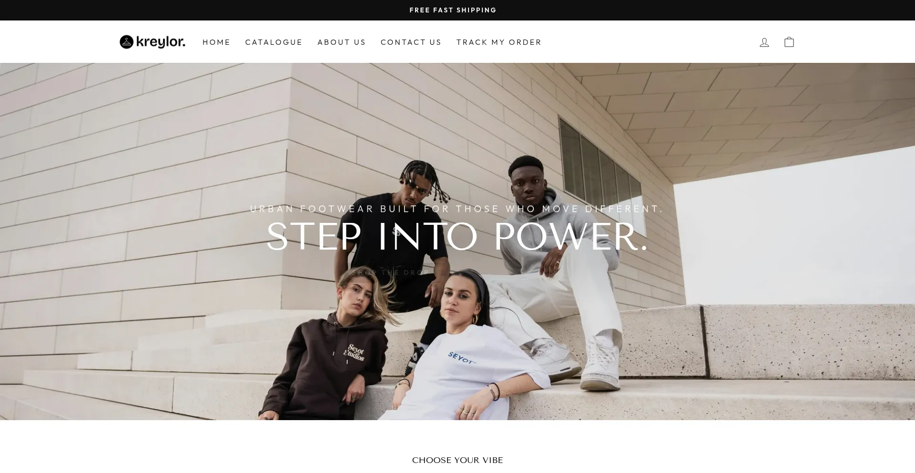Click the round hanger logo icon
This screenshot has height=473, width=915.
(126, 42)
